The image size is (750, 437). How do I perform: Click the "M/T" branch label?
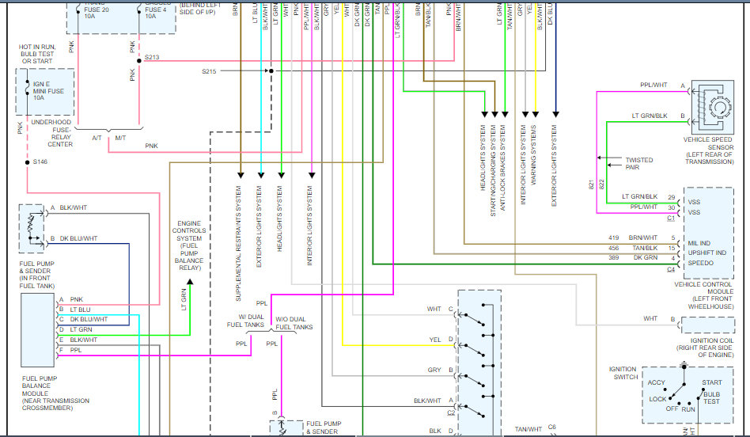click(x=120, y=138)
